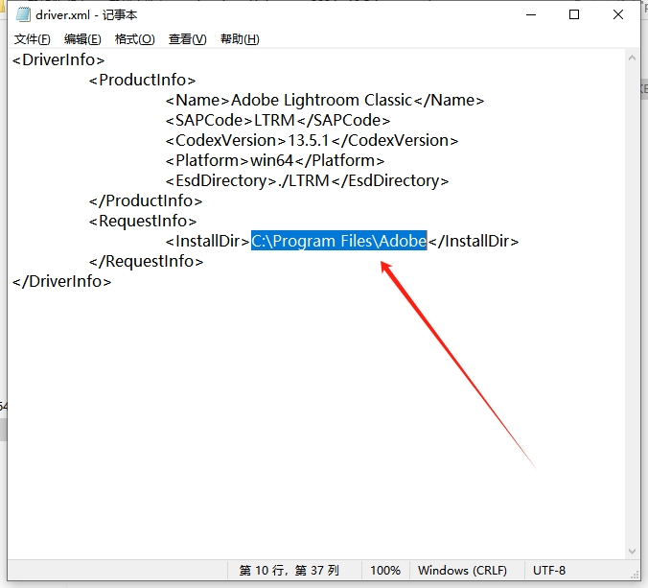This screenshot has height=588, width=648.
Task: Open the 帮助(H) menu
Action: click(x=240, y=39)
